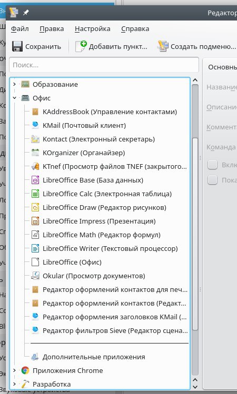The width and height of the screenshot is (237, 394).
Task: Click in the Поиск... search field
Action: point(104,65)
